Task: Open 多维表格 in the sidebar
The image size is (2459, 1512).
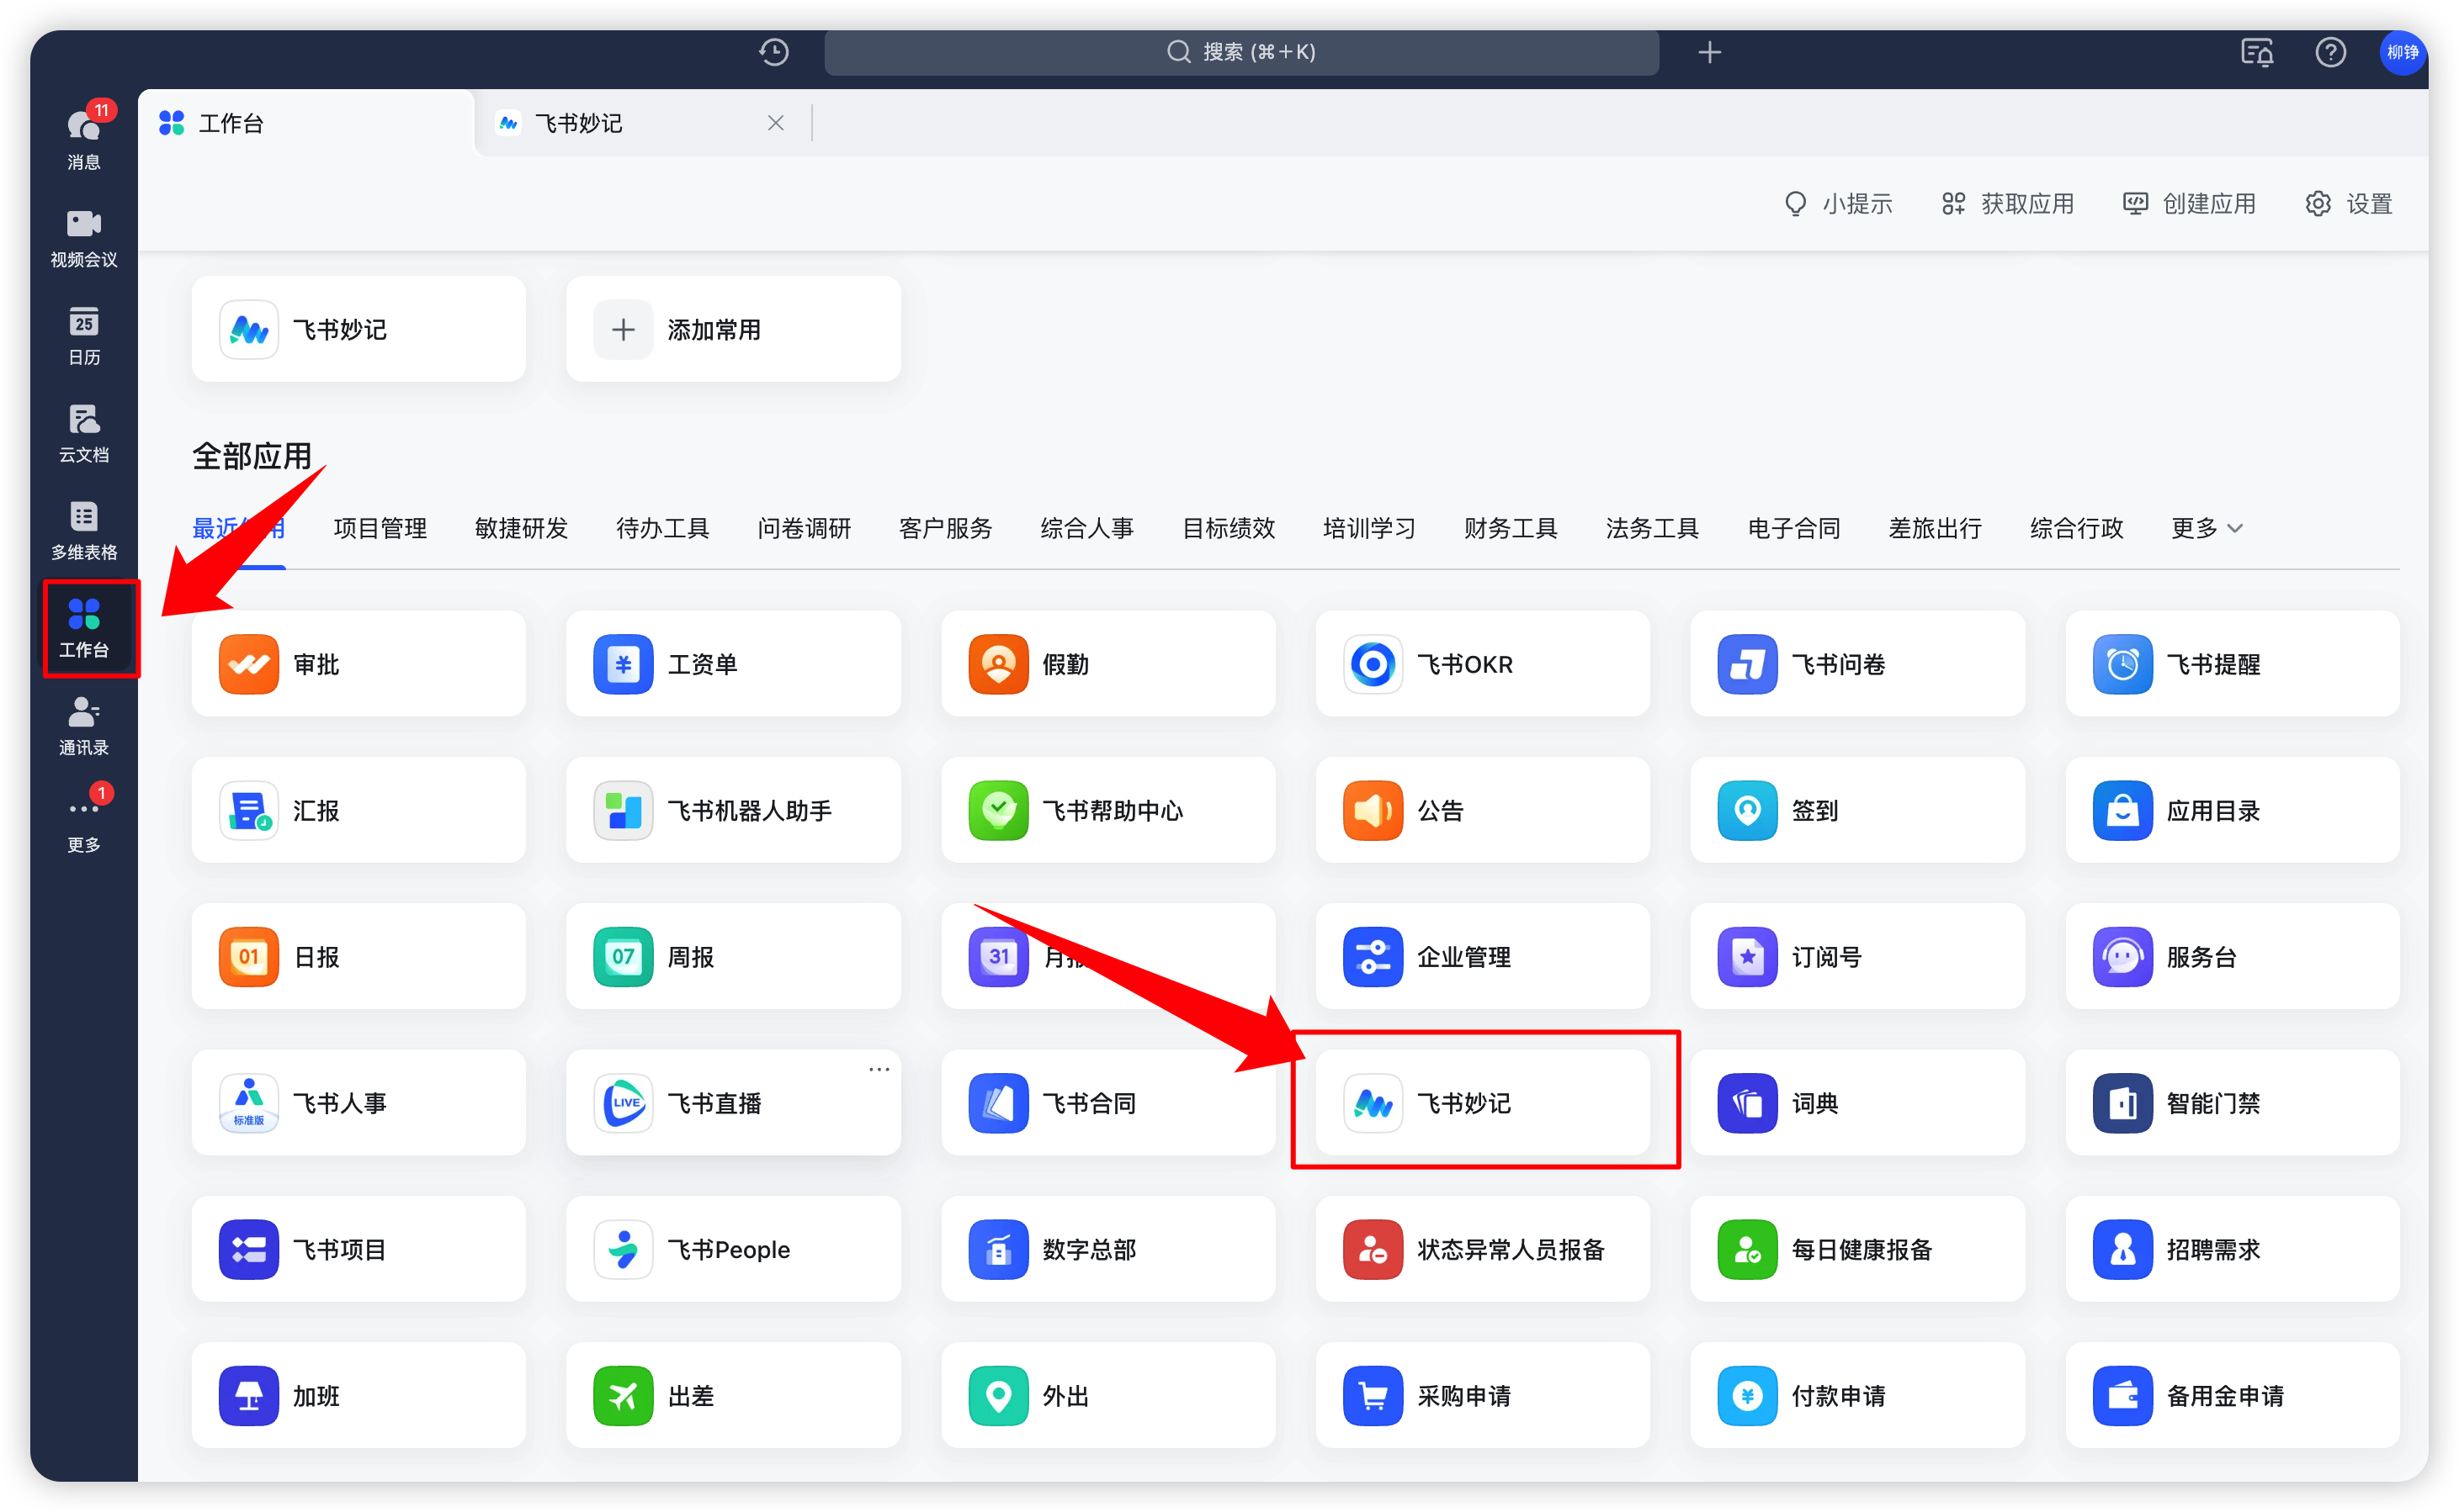Action: 84,530
